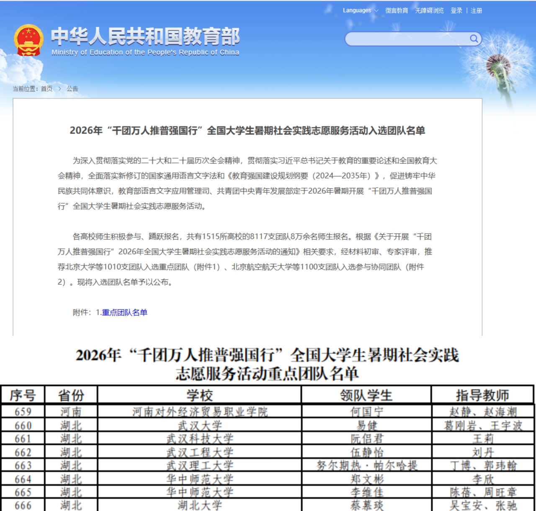Click serial number 663

23,465
